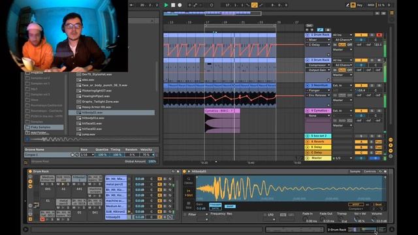
Task: Select the metal perc5 chain
Action: [116, 184]
